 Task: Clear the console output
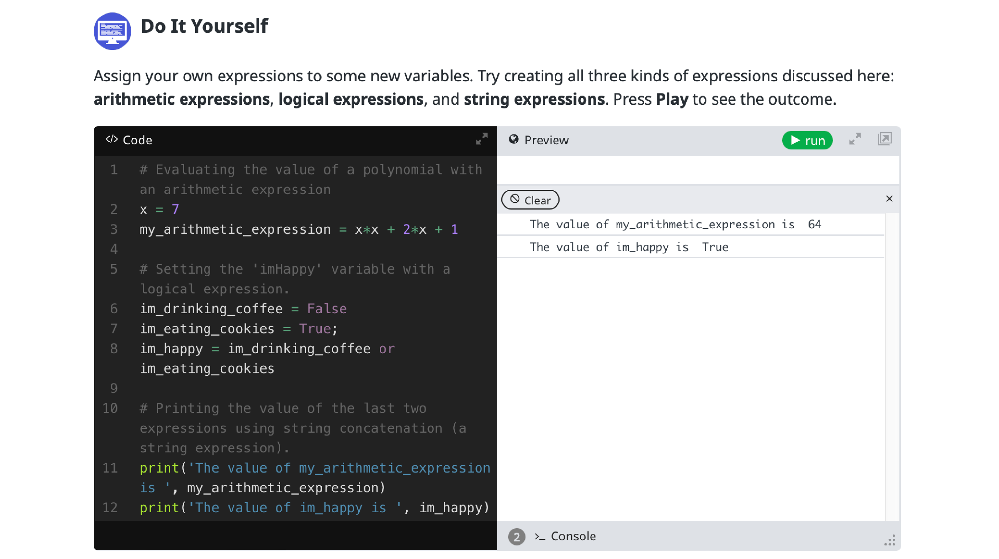(x=530, y=200)
